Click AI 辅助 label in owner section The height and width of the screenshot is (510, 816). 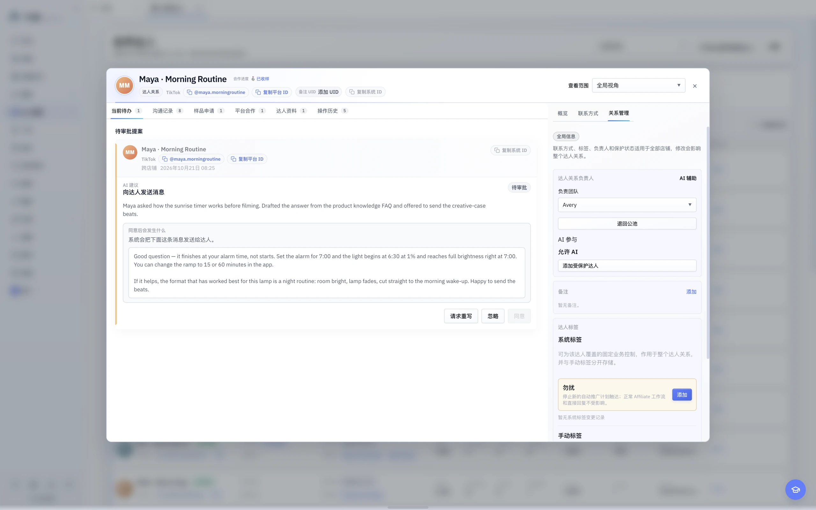(688, 178)
